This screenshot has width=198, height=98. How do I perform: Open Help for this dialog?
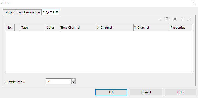click(x=180, y=92)
